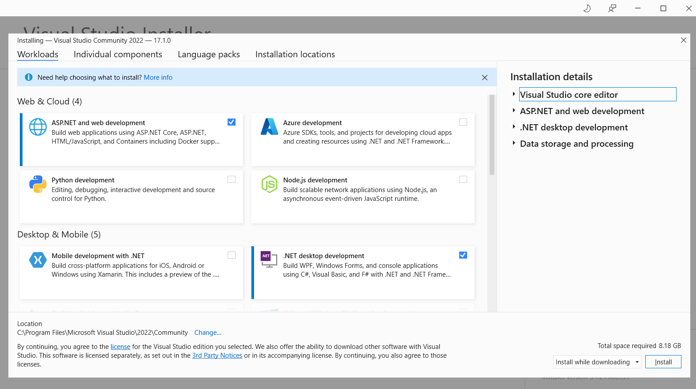The width and height of the screenshot is (696, 389).
Task: Expand ASP.NET and web development details arrow
Action: [514, 111]
